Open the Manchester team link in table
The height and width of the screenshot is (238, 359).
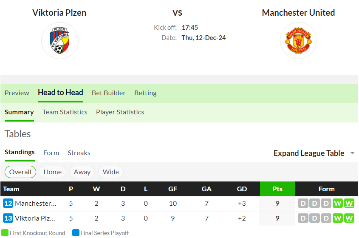[36, 204]
